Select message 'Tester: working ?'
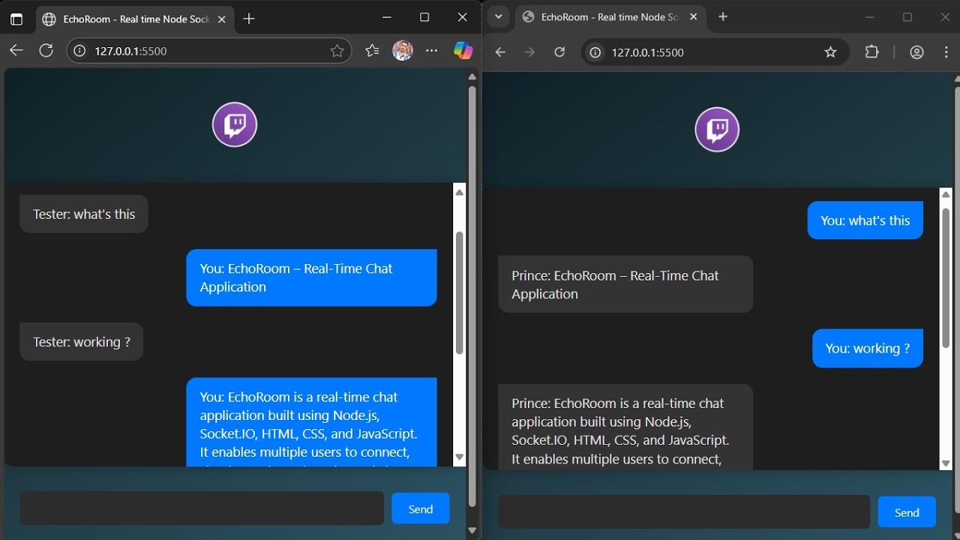 click(x=81, y=342)
